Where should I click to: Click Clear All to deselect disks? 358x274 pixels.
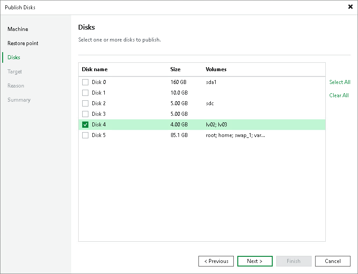(339, 95)
